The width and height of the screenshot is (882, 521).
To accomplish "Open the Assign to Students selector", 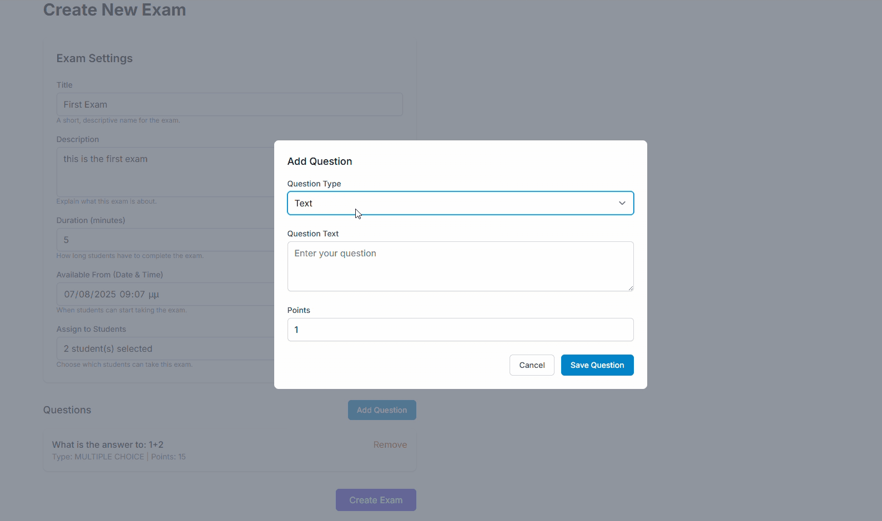I will click(x=165, y=348).
